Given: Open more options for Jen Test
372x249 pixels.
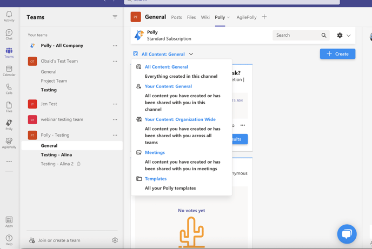Looking at the screenshot, I should [x=115, y=104].
